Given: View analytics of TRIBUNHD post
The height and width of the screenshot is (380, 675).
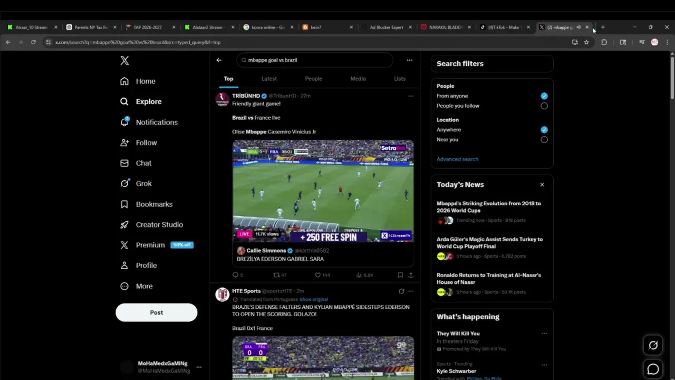Looking at the screenshot, I should 364,275.
